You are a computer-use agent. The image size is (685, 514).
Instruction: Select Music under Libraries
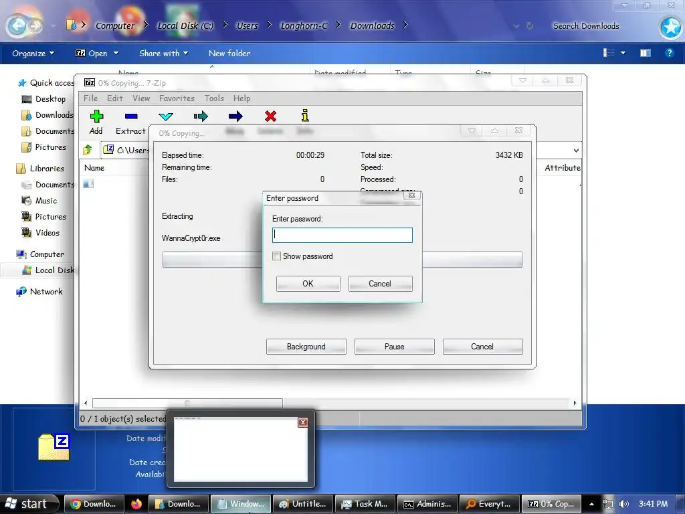click(46, 201)
